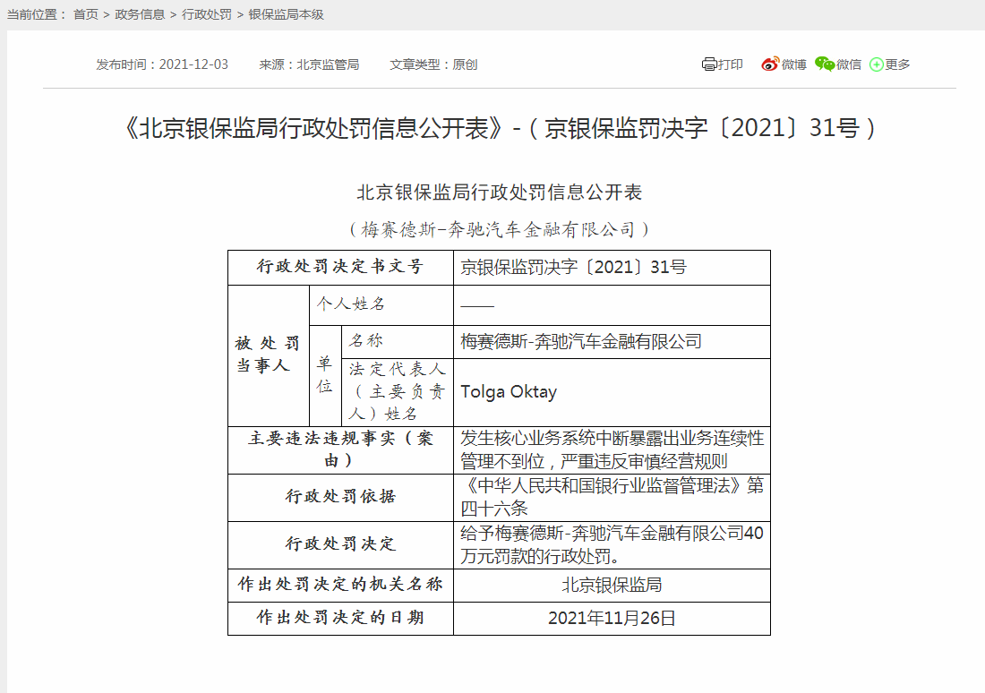985x693 pixels.
Task: Click the 作出处罚决定的机关名称 label cell
Action: tap(340, 585)
